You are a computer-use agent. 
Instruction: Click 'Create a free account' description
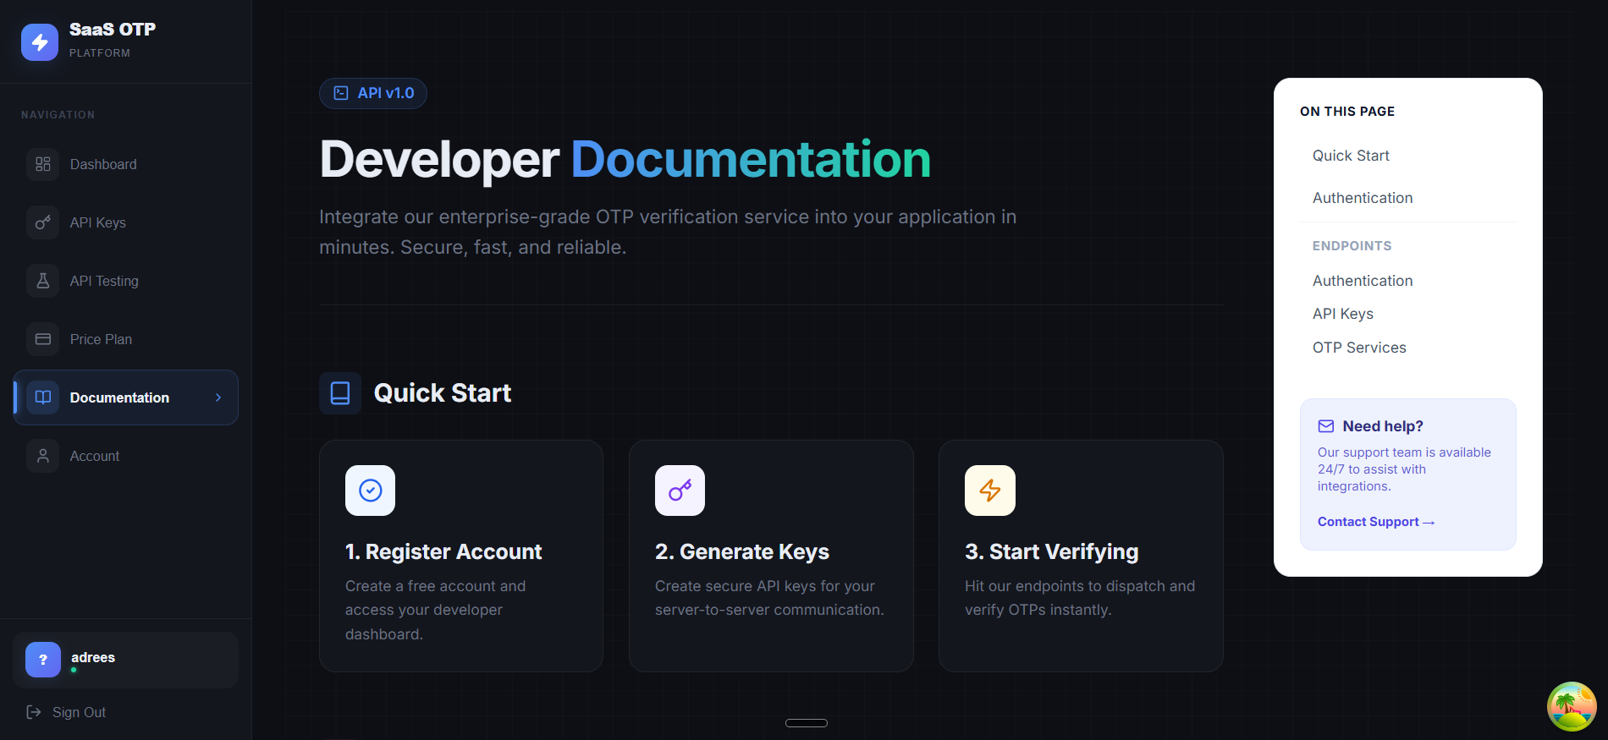tap(435, 610)
